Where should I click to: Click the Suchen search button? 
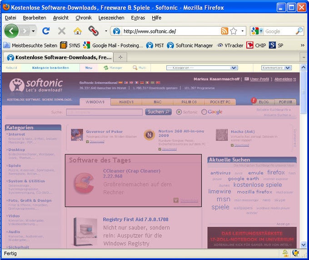pyautogui.click(x=159, y=112)
